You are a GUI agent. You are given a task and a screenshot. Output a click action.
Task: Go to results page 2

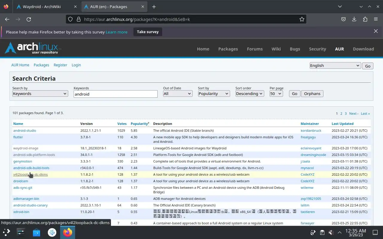pos(341,114)
